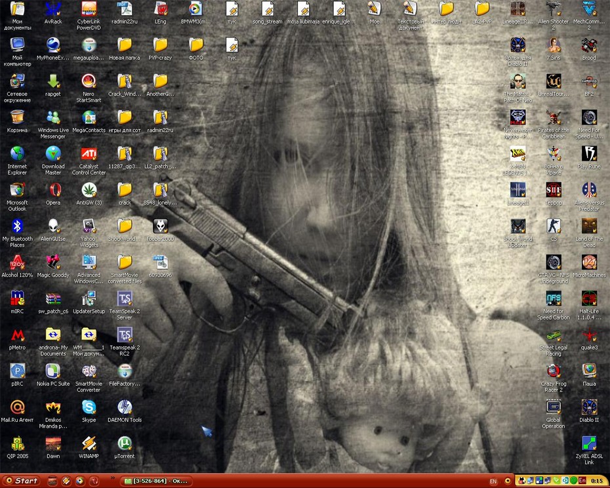Launch CyberLink PowerDVD shortcut
The image size is (610, 488).
coord(89,16)
